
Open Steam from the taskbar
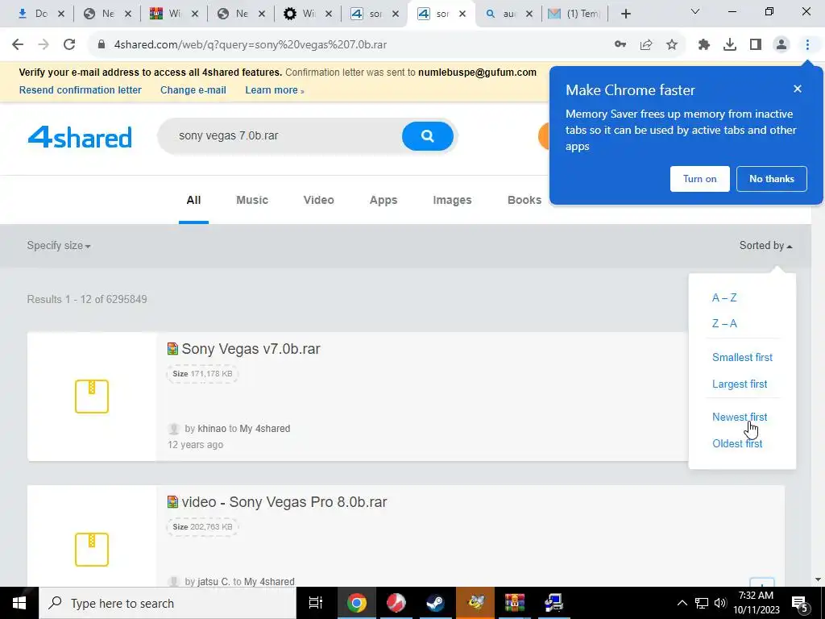[x=434, y=603]
